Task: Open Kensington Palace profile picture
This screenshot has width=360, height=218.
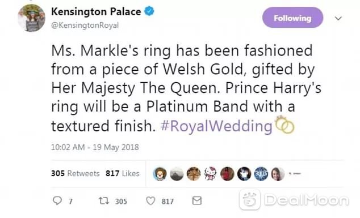Action: click(31, 18)
